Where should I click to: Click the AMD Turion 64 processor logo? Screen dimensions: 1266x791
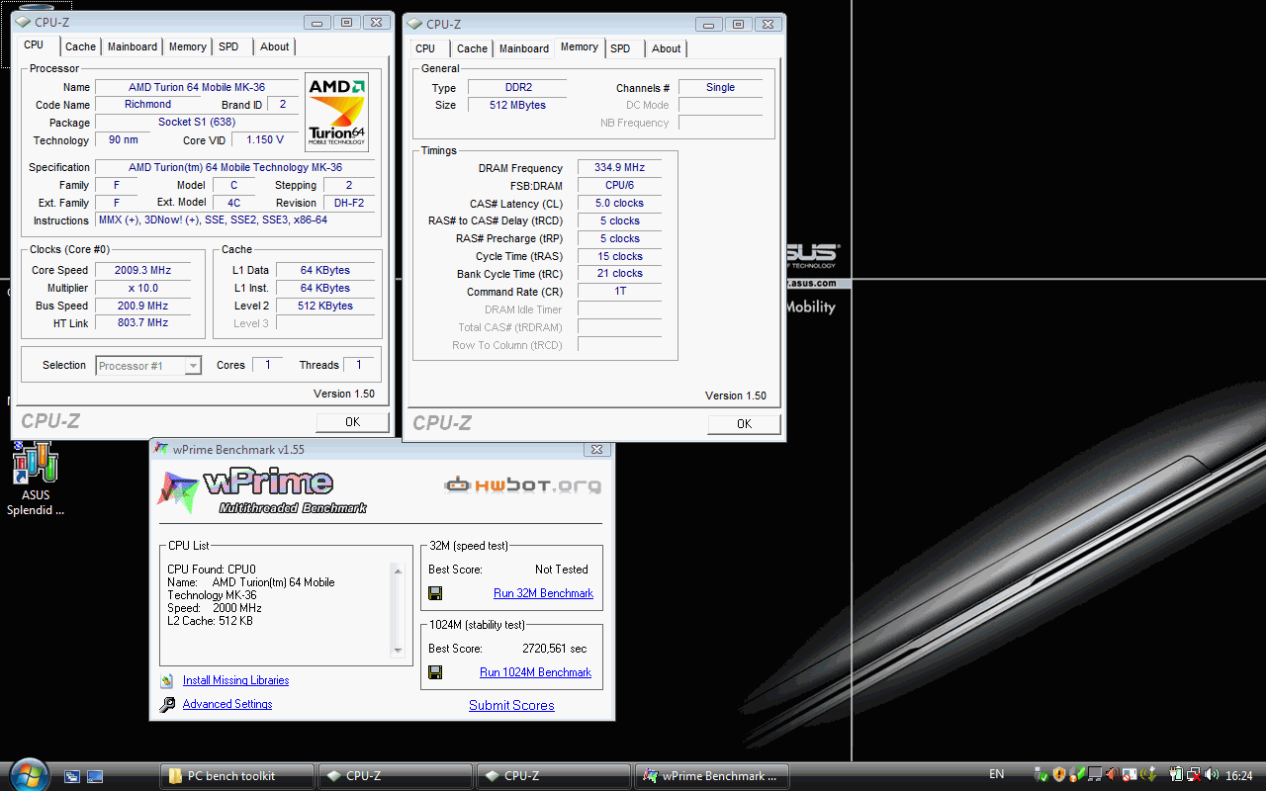[337, 112]
